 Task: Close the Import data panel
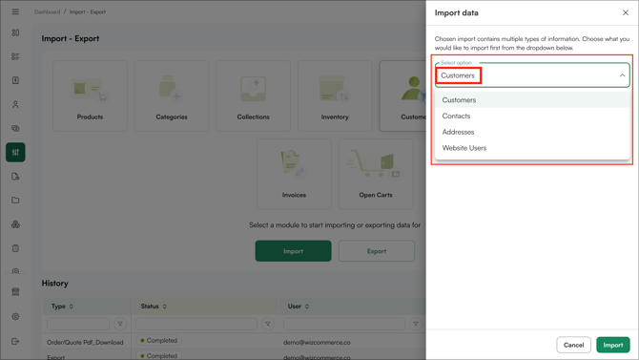click(626, 12)
